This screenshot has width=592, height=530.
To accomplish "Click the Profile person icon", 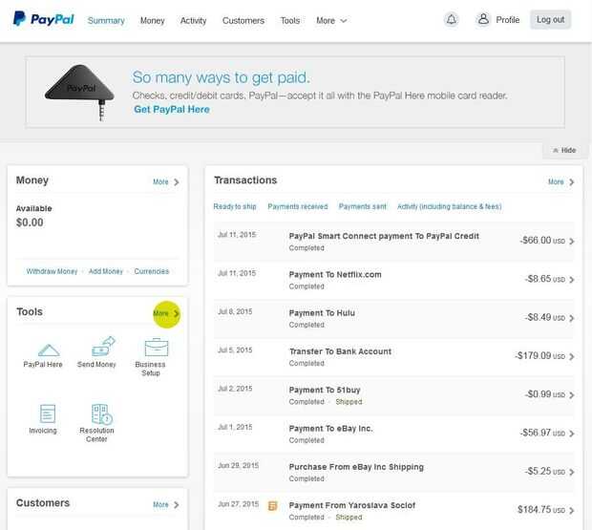I will (483, 19).
